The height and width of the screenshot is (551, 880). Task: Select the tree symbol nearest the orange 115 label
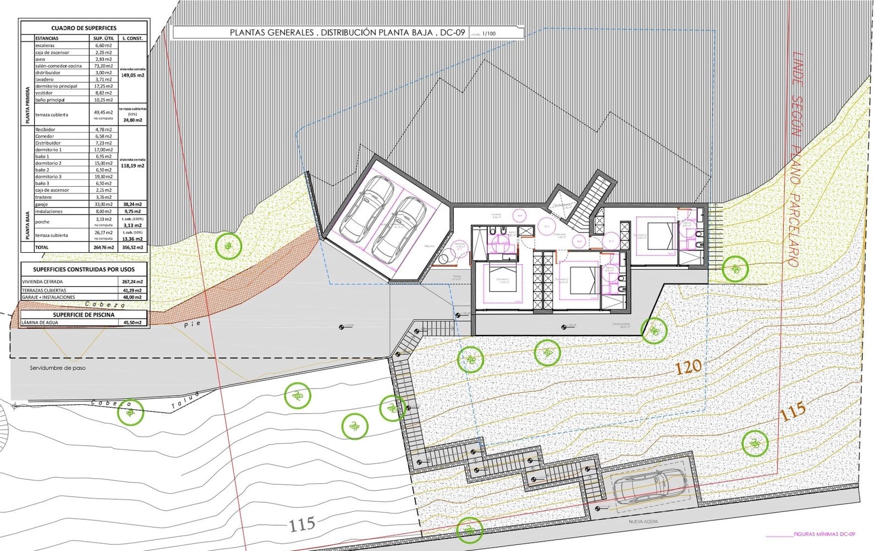point(755,443)
